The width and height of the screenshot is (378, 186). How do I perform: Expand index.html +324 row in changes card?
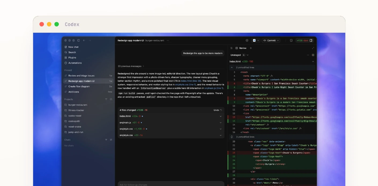click(171, 116)
